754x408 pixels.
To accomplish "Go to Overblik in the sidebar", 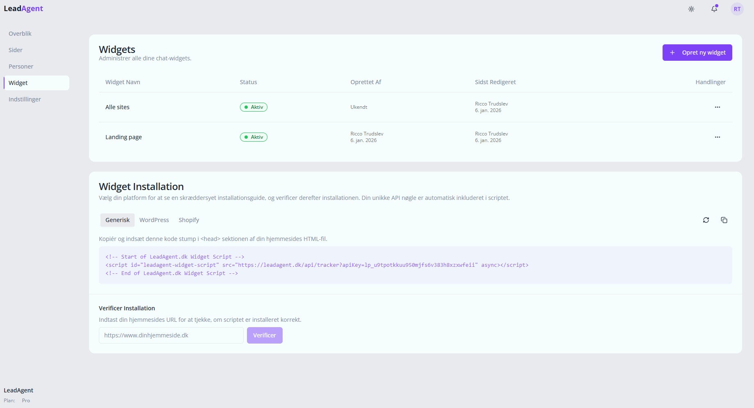I will point(20,34).
